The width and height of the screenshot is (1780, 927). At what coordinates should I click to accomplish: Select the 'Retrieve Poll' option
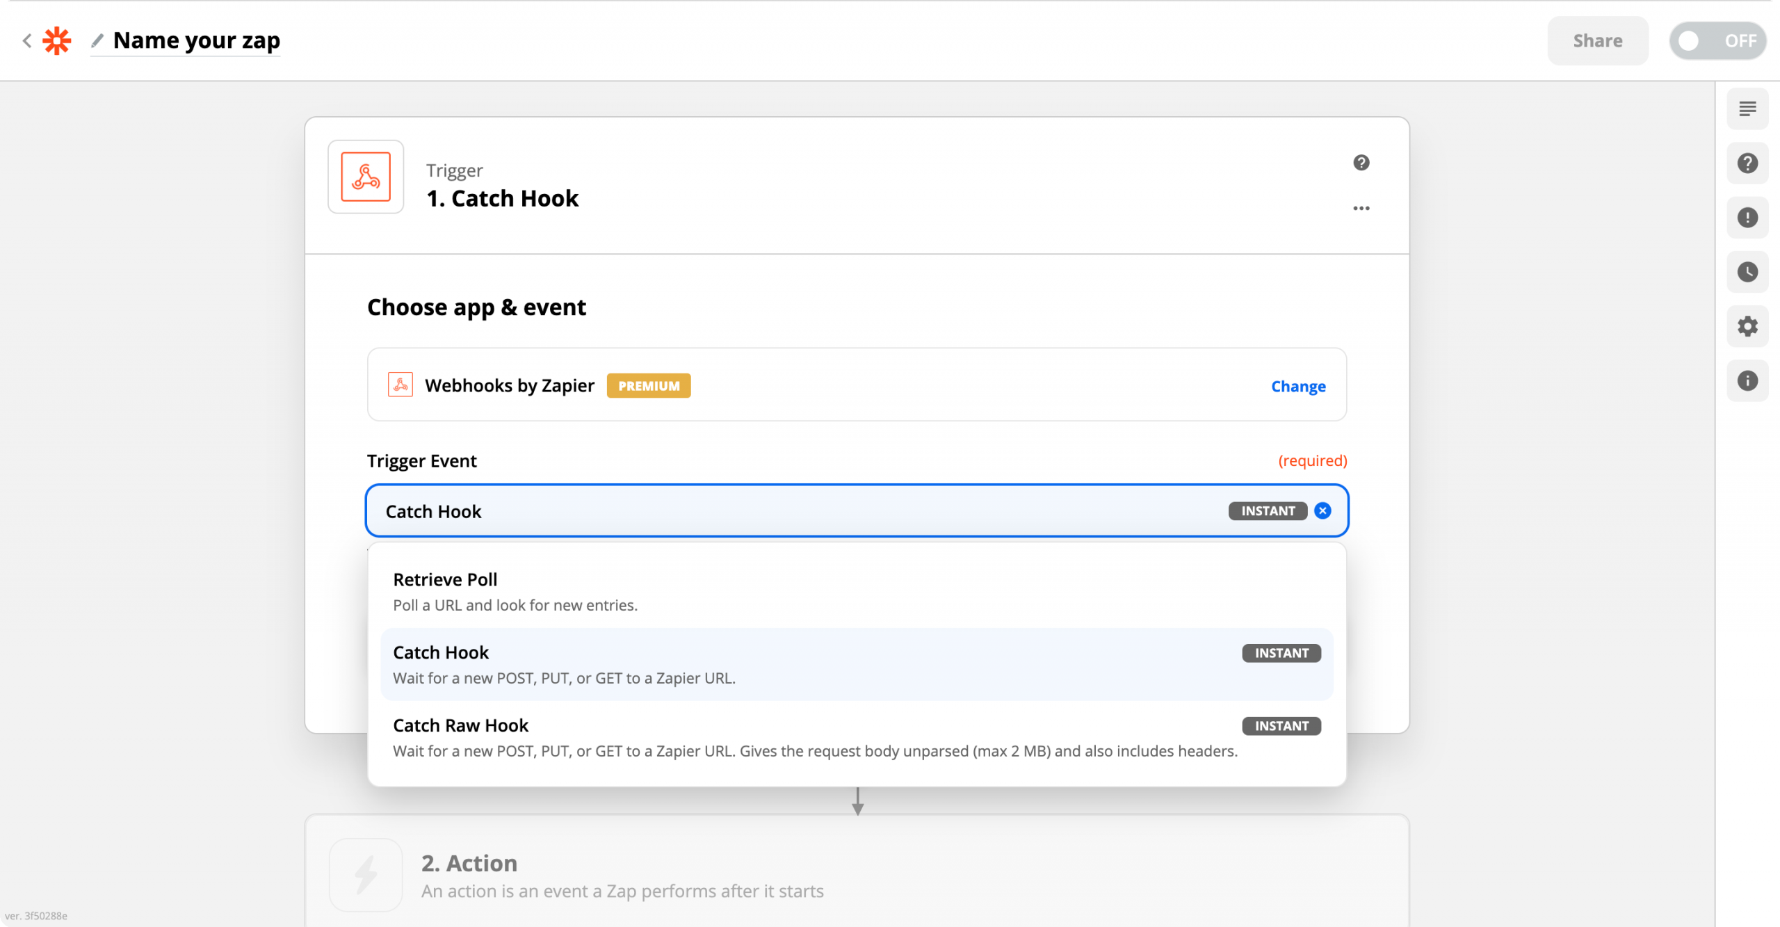pyautogui.click(x=857, y=592)
